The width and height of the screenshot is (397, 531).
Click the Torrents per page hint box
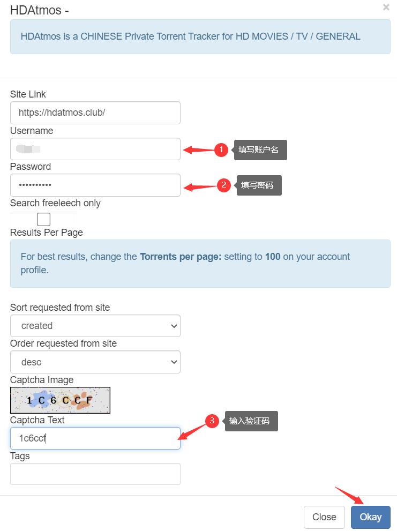pos(200,263)
